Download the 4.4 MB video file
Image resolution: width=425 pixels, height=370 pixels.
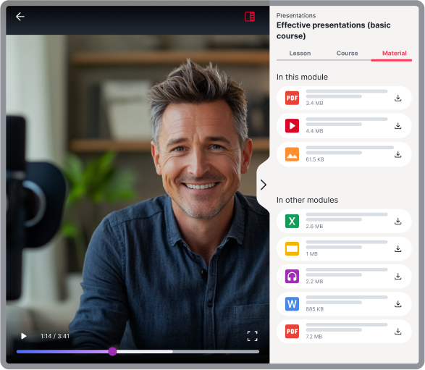pos(397,126)
